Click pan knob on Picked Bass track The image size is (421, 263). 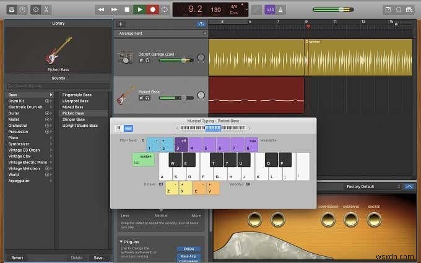click(201, 95)
